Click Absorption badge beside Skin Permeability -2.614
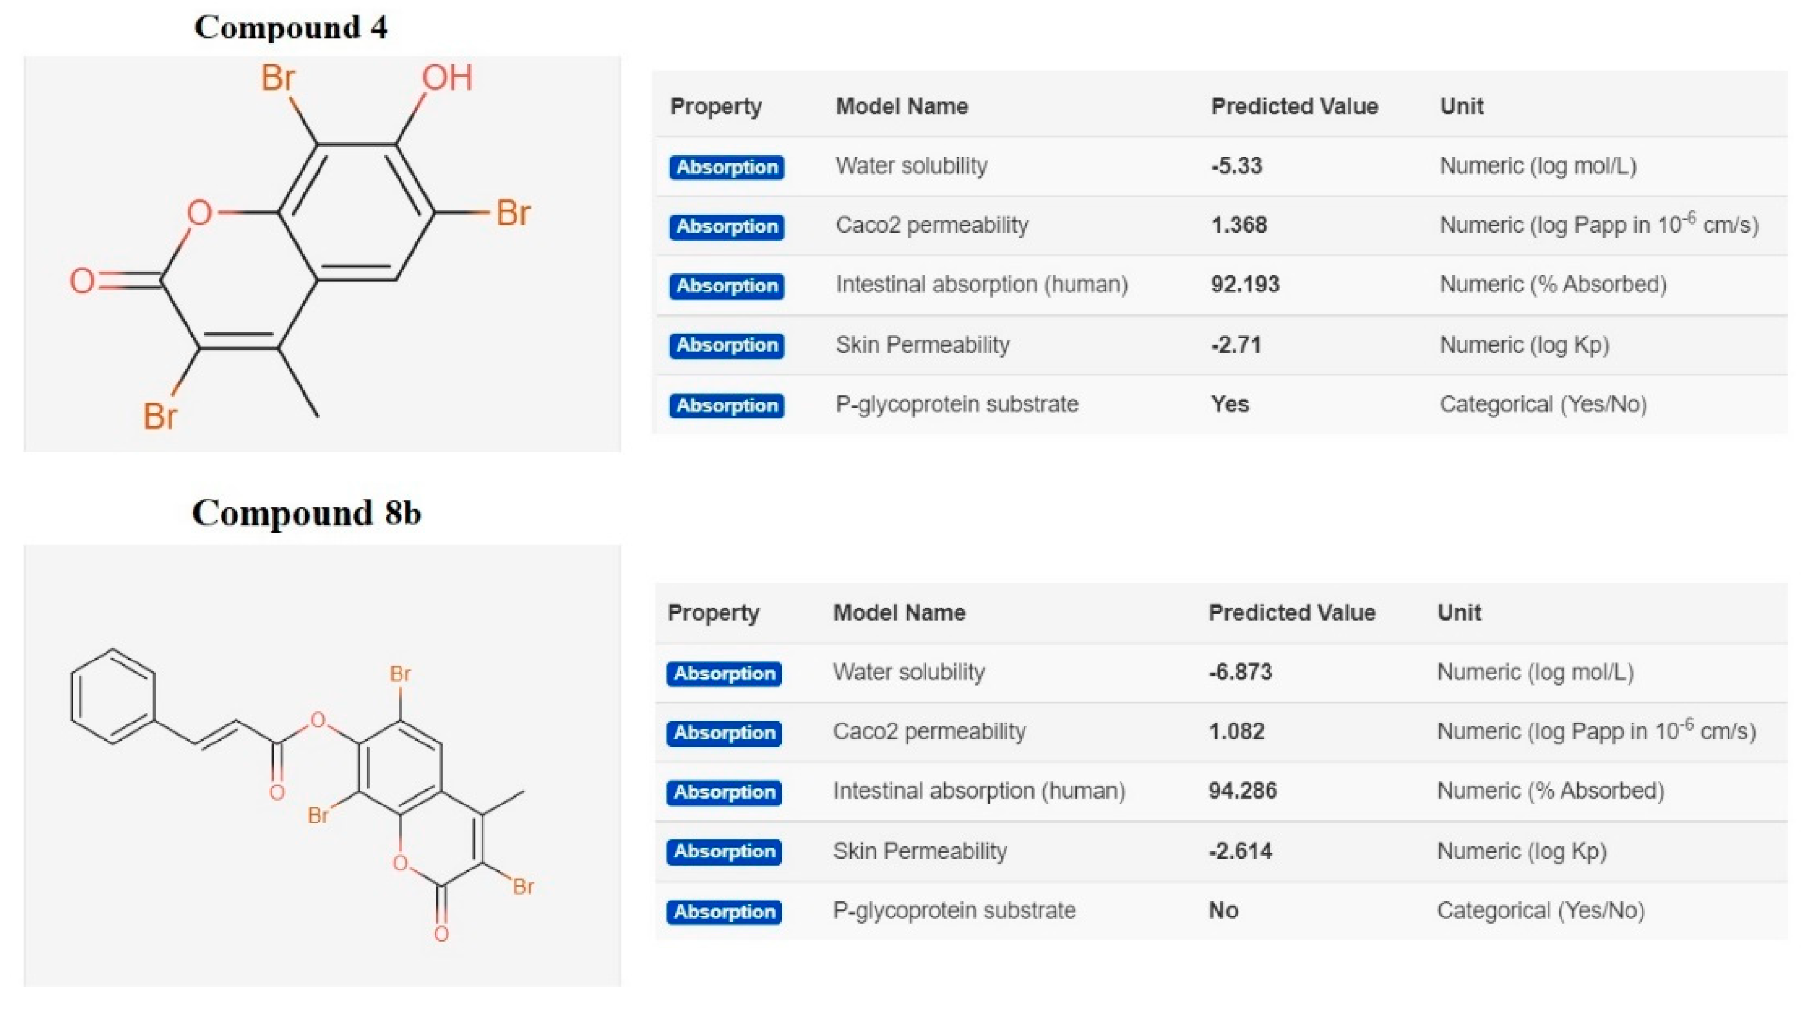1811x1014 pixels. point(724,852)
